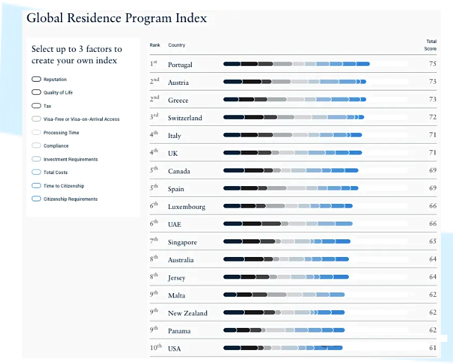The image size is (453, 364).
Task: Click the Singapore country name
Action: [182, 242]
